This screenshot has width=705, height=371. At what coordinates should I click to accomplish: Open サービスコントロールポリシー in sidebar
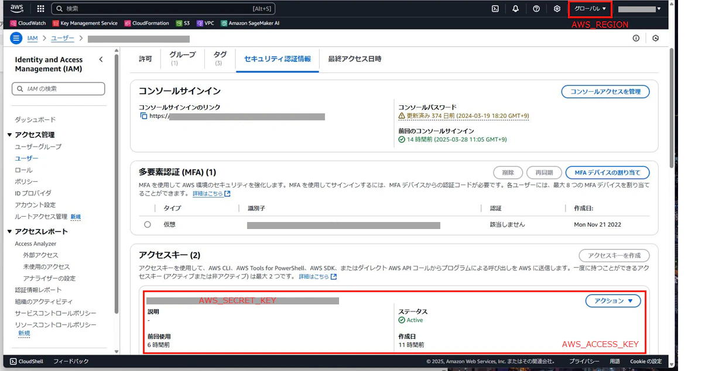coord(56,313)
